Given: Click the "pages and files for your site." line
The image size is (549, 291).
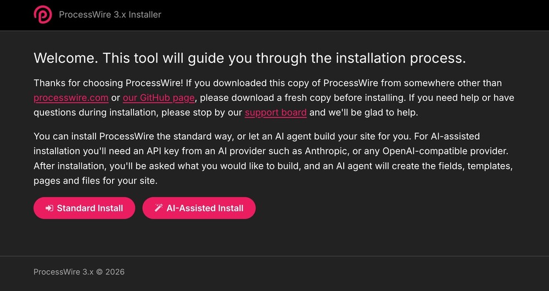Looking at the screenshot, I should pyautogui.click(x=96, y=181).
